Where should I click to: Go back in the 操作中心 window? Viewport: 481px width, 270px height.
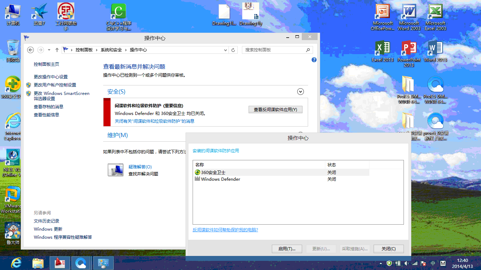[x=31, y=50]
